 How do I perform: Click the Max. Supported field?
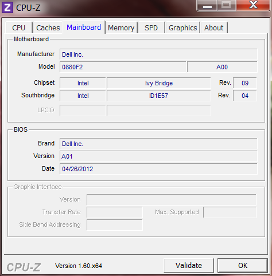pos(230,212)
